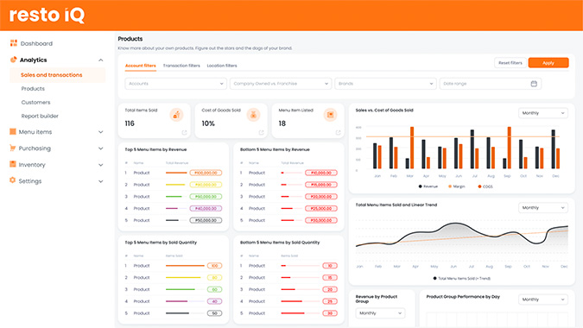Click the Purchasing cart icon
Screen dimensions: 583x328
13,148
